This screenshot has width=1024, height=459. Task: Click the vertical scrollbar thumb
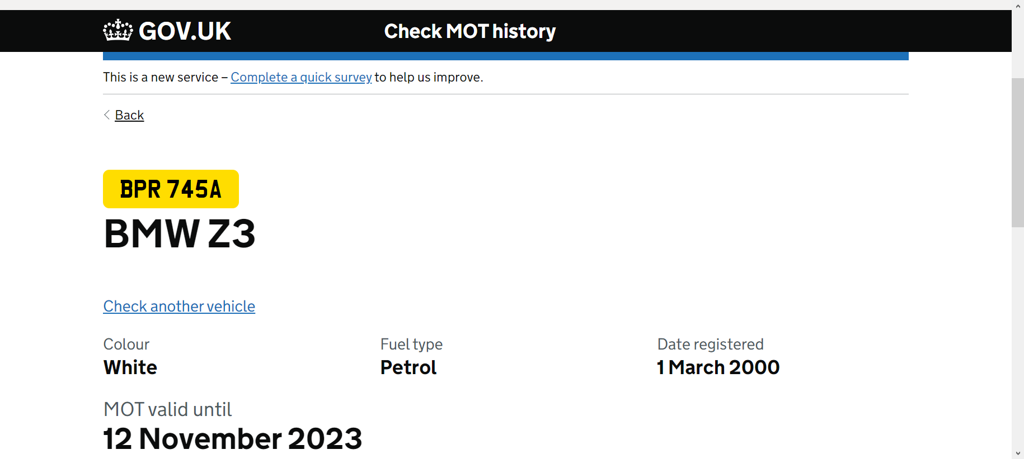pyautogui.click(x=1018, y=152)
